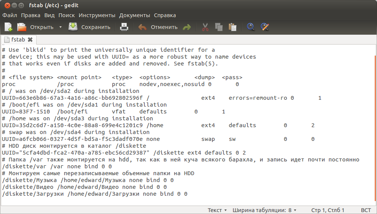Open the Файл menu
The height and width of the screenshot is (214, 377).
pos(10,15)
